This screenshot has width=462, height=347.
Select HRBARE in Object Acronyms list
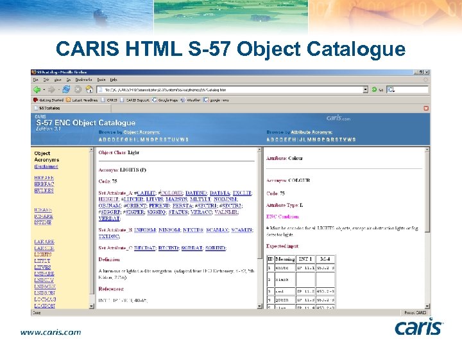coord(44,178)
